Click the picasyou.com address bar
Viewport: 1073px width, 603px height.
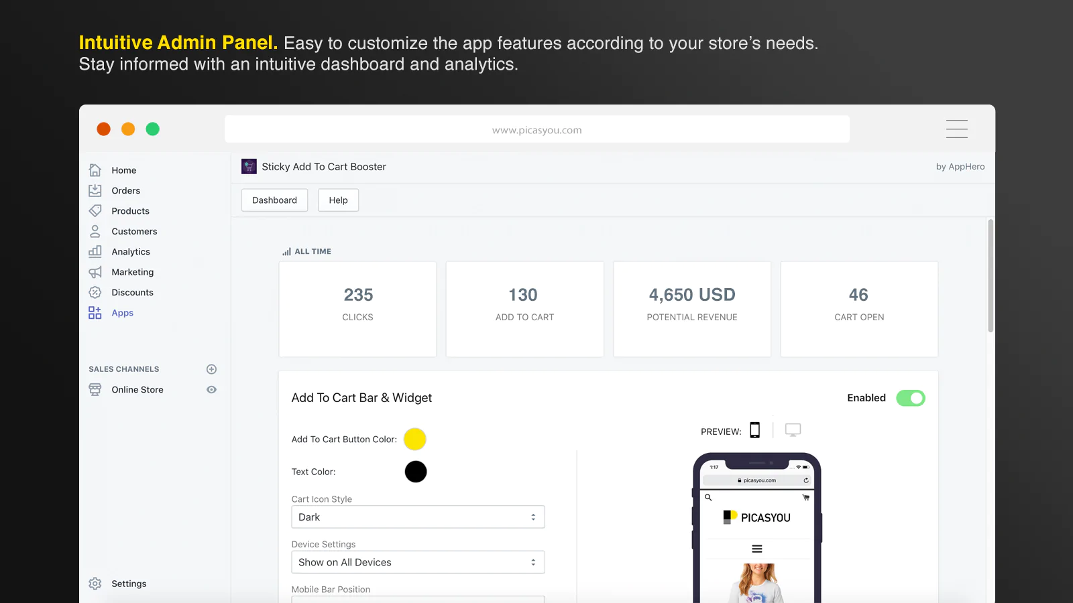pos(536,129)
